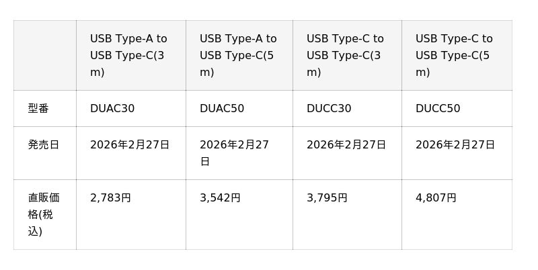Click the DUAC50 model number cell
Screen dimensions: 538x270
click(222, 109)
